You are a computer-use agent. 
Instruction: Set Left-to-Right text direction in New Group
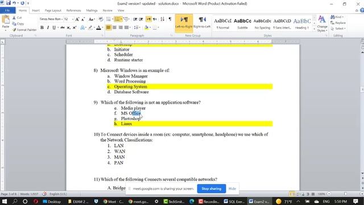point(184,23)
